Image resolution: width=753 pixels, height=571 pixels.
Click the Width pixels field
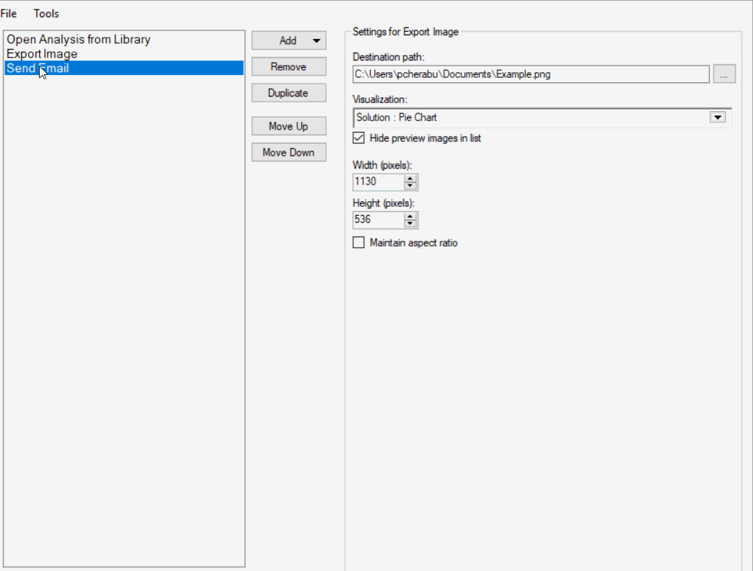point(379,182)
